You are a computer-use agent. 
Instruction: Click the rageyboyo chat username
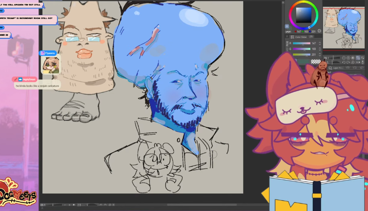pos(29,80)
